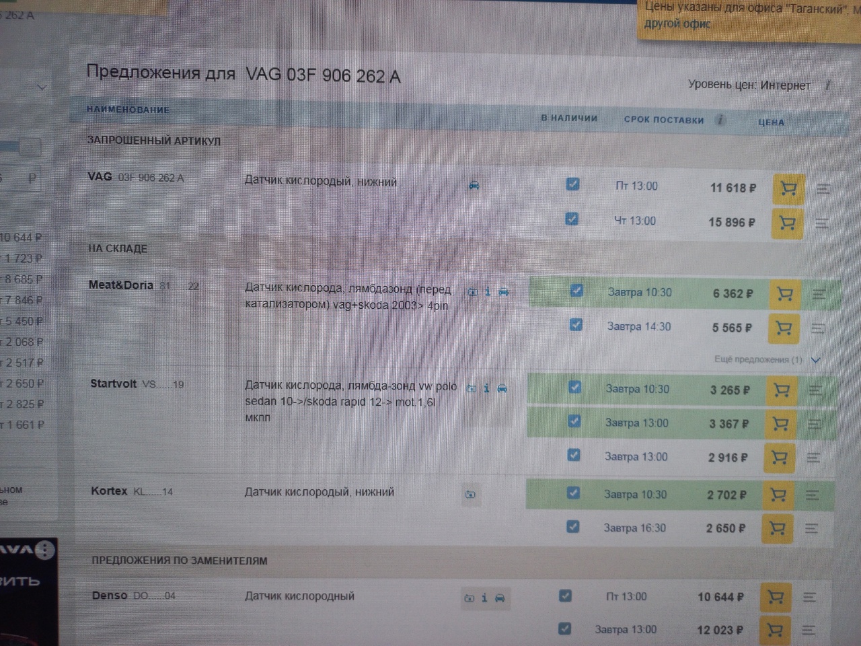Open Kortex brand link
The width and height of the screenshot is (861, 646).
(x=109, y=491)
